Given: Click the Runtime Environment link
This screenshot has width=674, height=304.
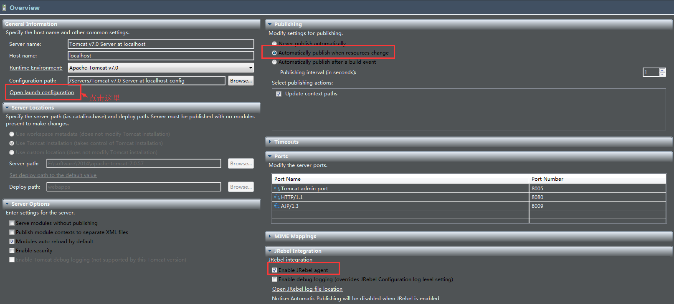Looking at the screenshot, I should tap(36, 68).
